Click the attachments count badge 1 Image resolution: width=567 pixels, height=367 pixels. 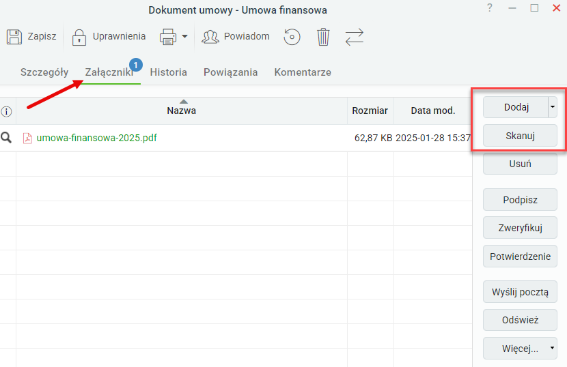point(136,65)
